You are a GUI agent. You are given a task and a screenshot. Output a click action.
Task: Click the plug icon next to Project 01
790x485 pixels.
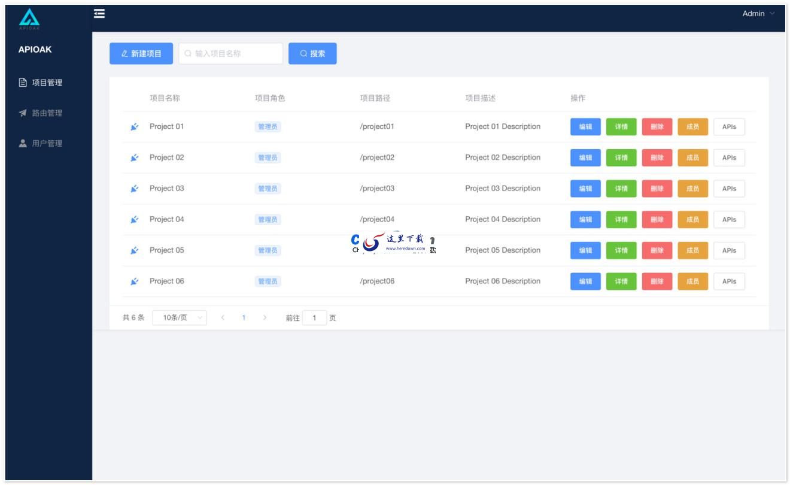coord(134,126)
